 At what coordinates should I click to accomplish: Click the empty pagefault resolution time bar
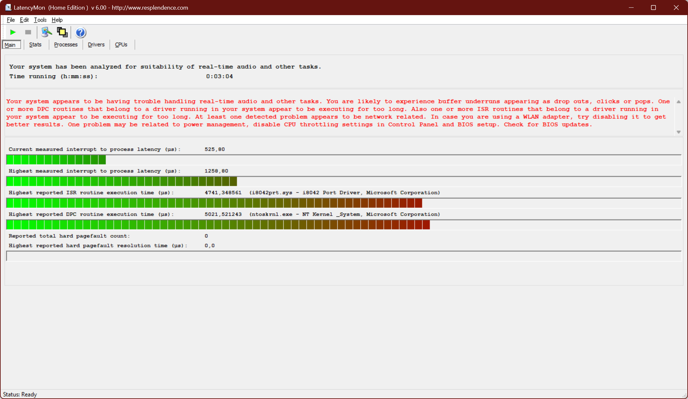tap(343, 256)
